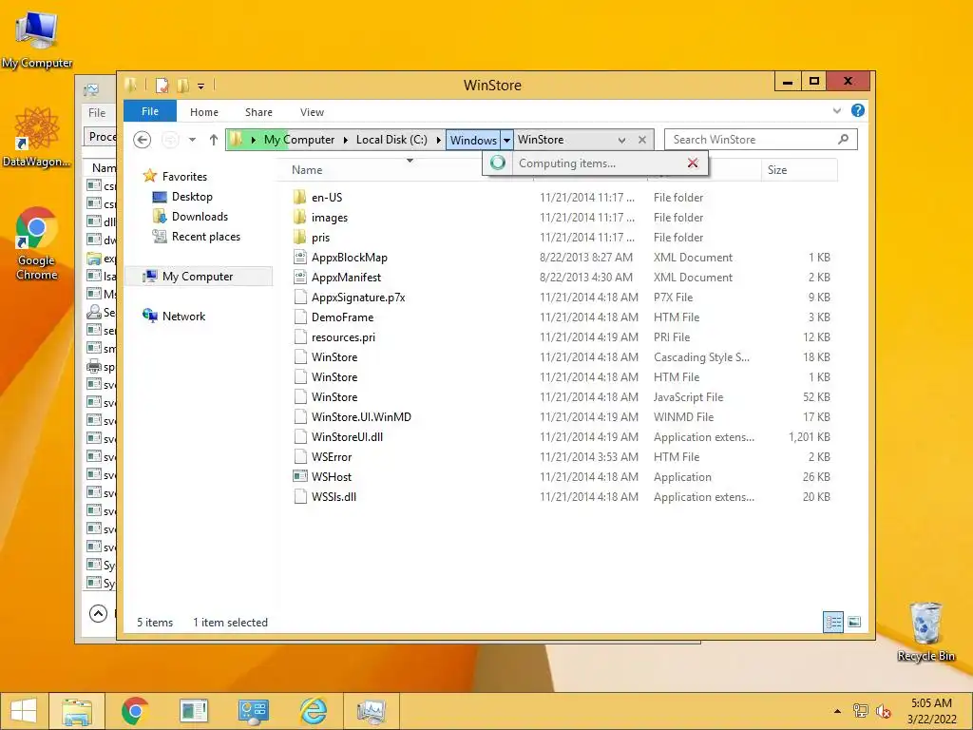The width and height of the screenshot is (973, 730).
Task: Expand arrow after Local Disk (C:) breadcrumb
Action: click(438, 140)
